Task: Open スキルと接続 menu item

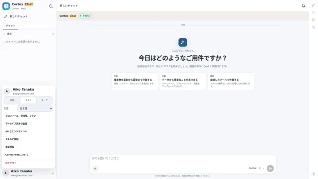Action: coord(28,139)
